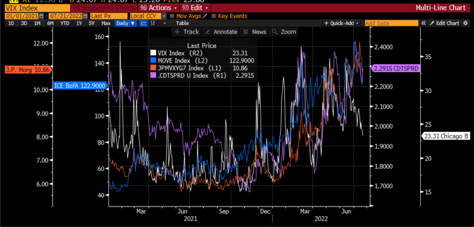This screenshot has height=227, width=474.
Task: Click the Add Data input field
Action: click(391, 23)
